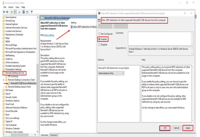Select Software Protection Platform tree item
This screenshot has height=137, width=200.
[16, 108]
